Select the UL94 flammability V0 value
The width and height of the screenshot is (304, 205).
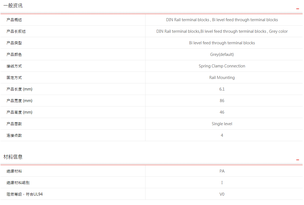tap(222, 194)
